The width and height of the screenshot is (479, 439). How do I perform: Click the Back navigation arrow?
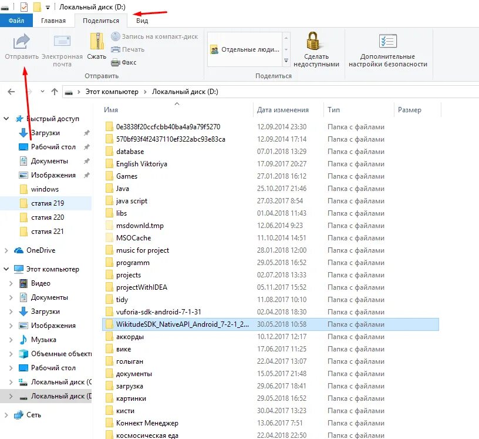11,92
